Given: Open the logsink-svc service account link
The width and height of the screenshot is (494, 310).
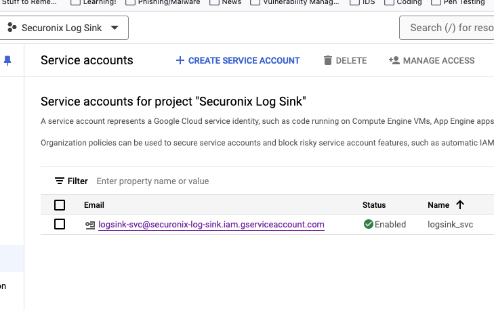Looking at the screenshot, I should point(211,225).
